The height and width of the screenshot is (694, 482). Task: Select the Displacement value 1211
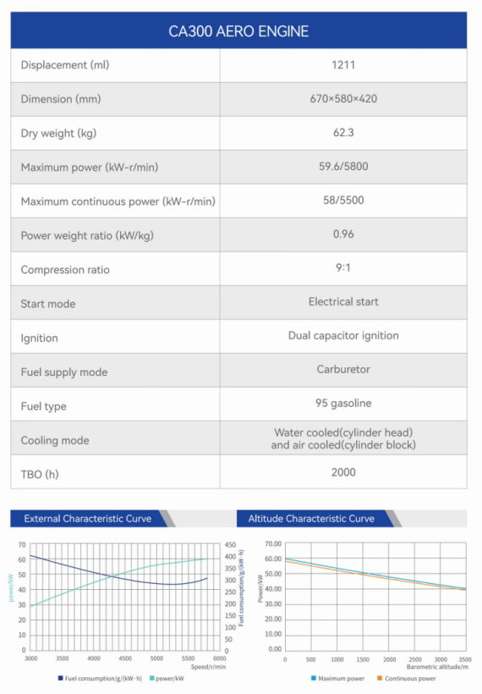(343, 65)
